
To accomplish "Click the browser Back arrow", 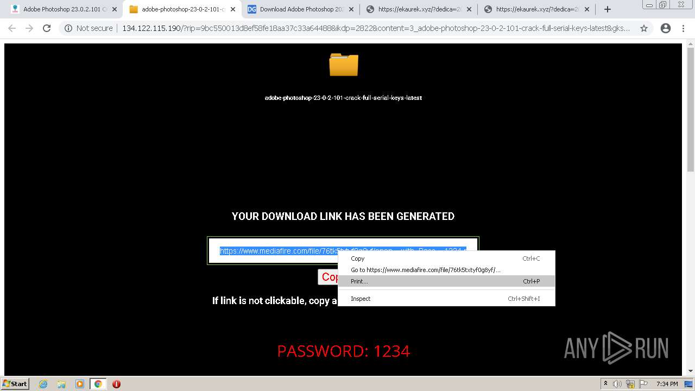I will [x=12, y=28].
